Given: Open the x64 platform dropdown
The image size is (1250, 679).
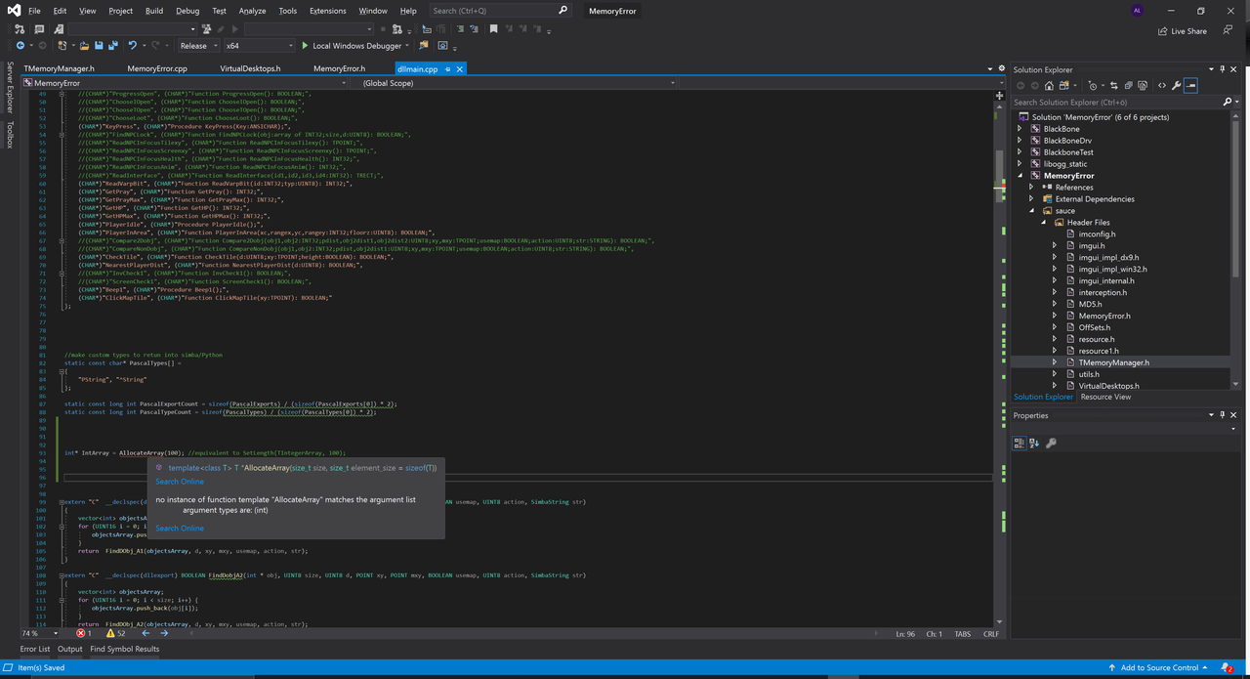Looking at the screenshot, I should point(259,46).
